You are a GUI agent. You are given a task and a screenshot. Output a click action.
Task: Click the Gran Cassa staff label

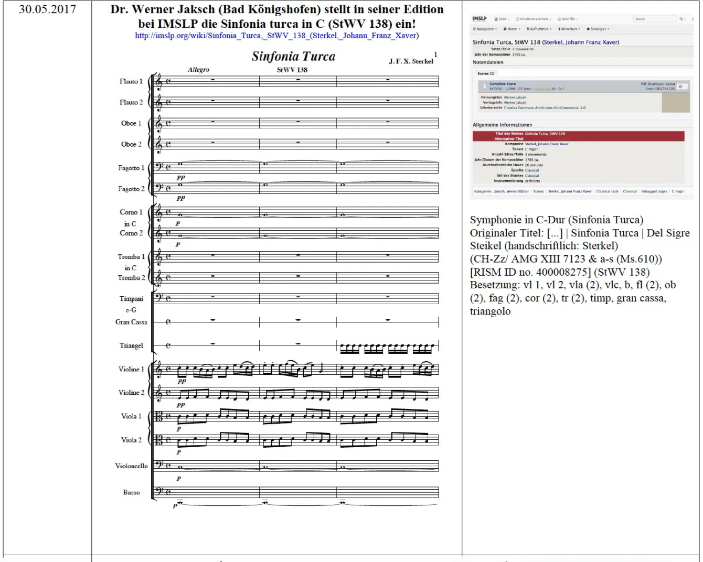pyautogui.click(x=131, y=322)
